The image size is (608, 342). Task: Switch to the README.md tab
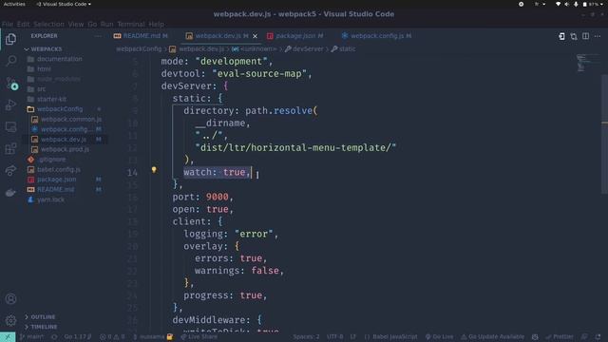tap(141, 36)
